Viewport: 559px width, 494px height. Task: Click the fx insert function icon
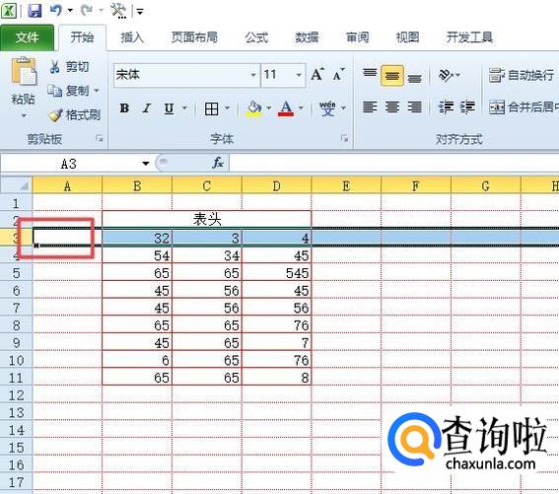(218, 164)
